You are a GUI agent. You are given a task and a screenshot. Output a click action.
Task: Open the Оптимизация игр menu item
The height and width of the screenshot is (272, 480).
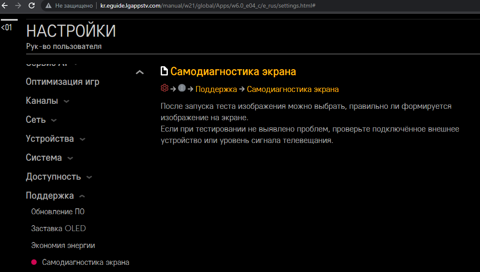point(62,82)
